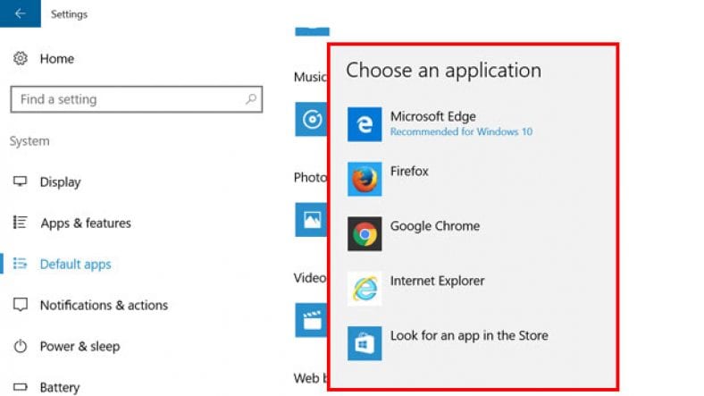The height and width of the screenshot is (396, 704).
Task: Open Notifications & actions settings
Action: tap(104, 306)
